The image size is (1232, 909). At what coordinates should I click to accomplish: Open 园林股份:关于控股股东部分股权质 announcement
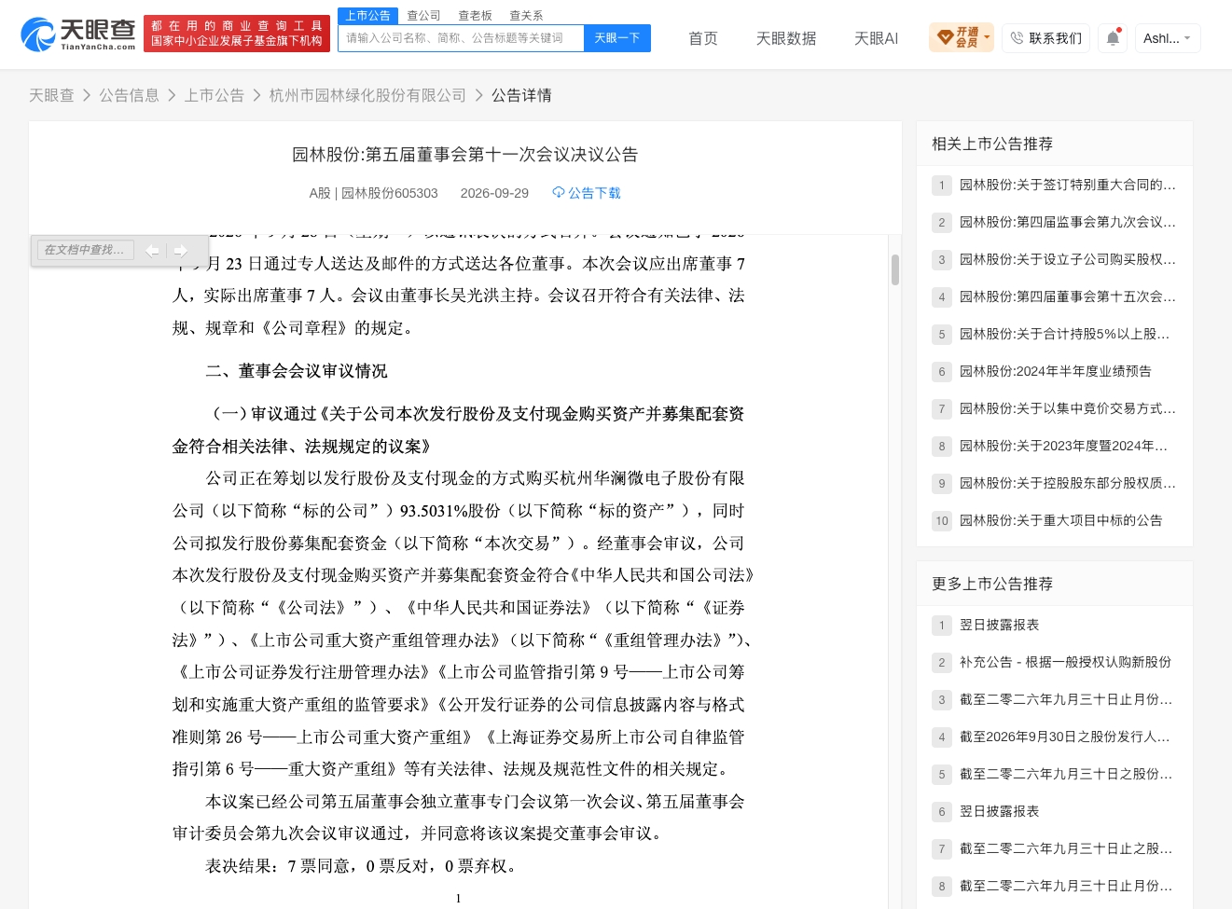tap(1068, 483)
